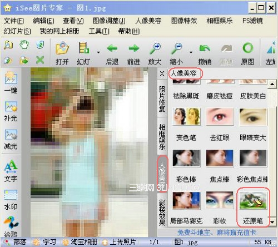Viewport: 278px width, 247px height.
Task: Open the 帮助(H) menu
Action: click(x=129, y=31)
